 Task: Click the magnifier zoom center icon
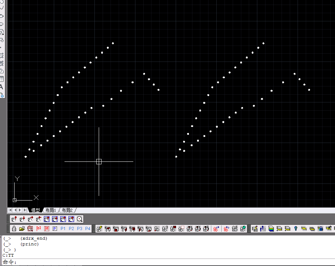click(79, 219)
